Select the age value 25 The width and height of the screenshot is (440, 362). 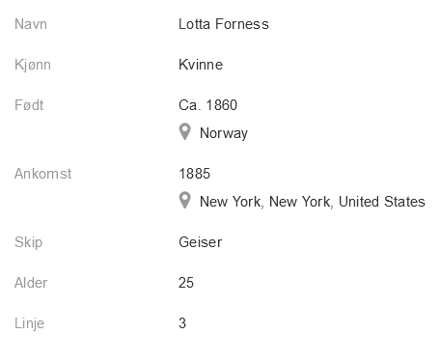(186, 283)
